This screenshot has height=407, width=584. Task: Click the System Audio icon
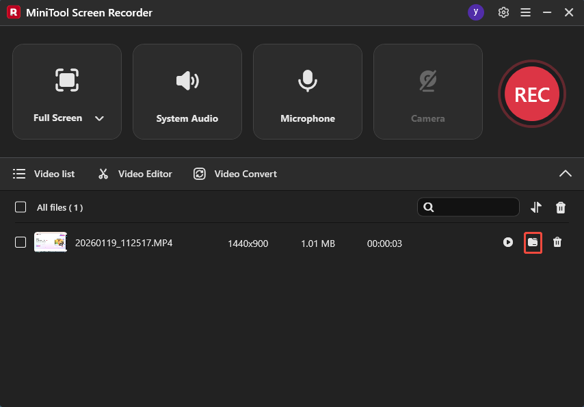click(187, 79)
